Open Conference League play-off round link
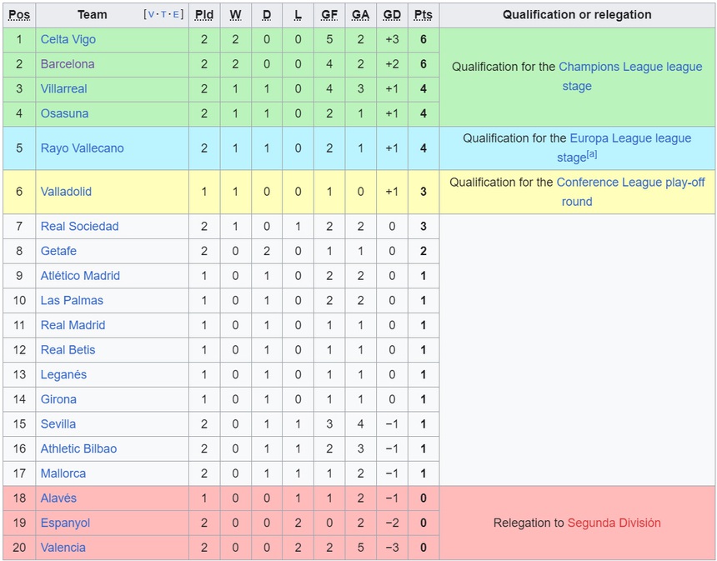 point(630,183)
